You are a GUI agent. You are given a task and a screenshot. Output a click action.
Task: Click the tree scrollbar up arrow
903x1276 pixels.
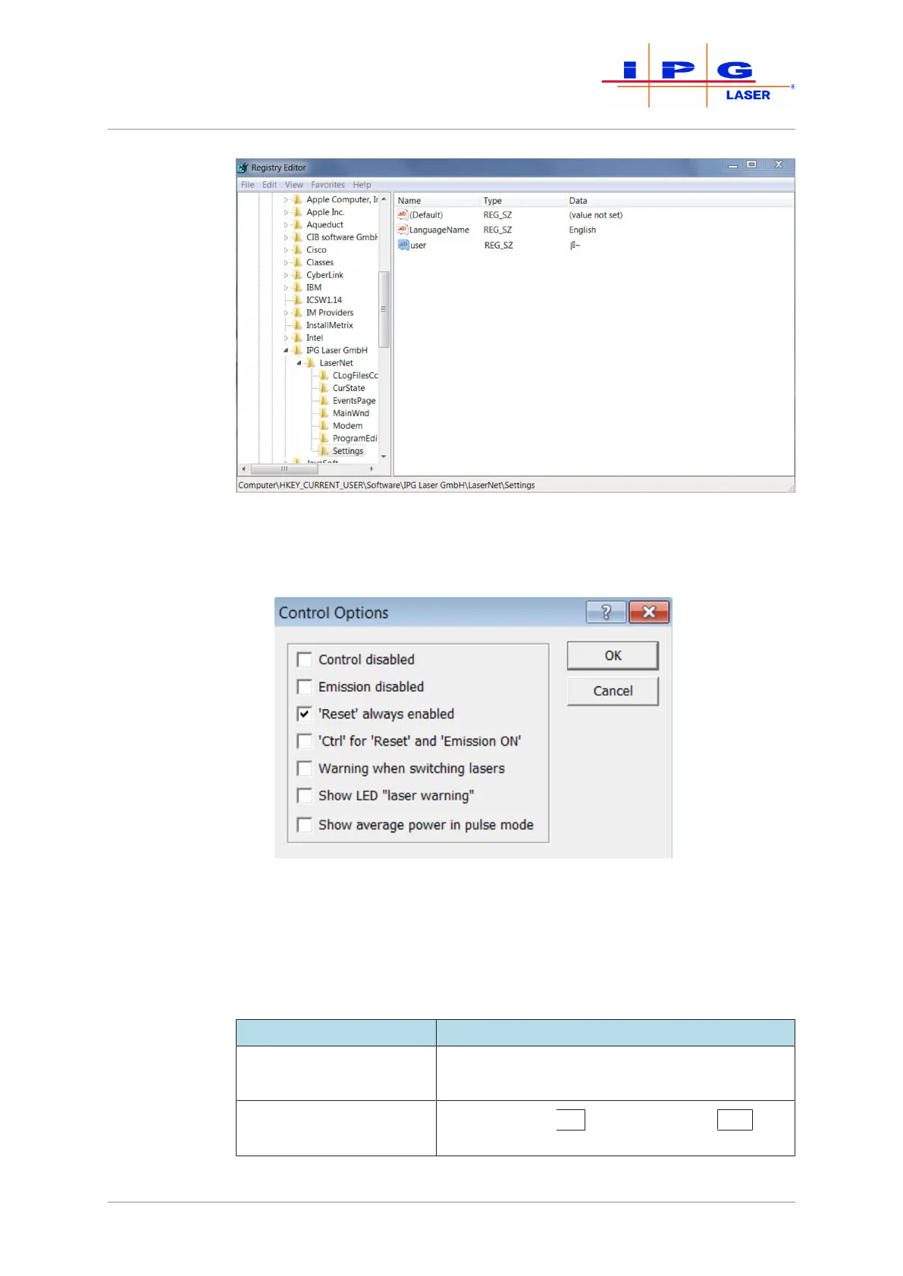(384, 199)
